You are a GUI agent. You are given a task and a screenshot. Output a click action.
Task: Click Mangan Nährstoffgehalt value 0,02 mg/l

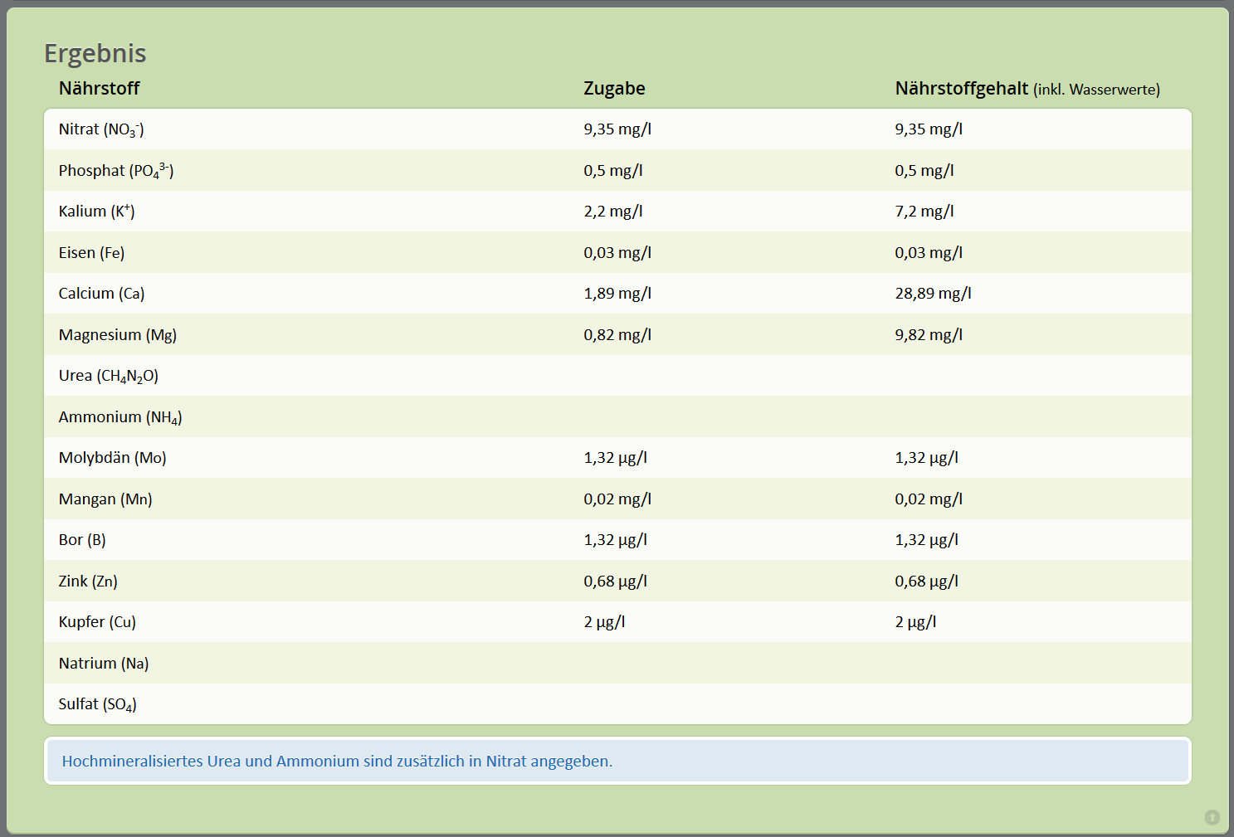929,499
